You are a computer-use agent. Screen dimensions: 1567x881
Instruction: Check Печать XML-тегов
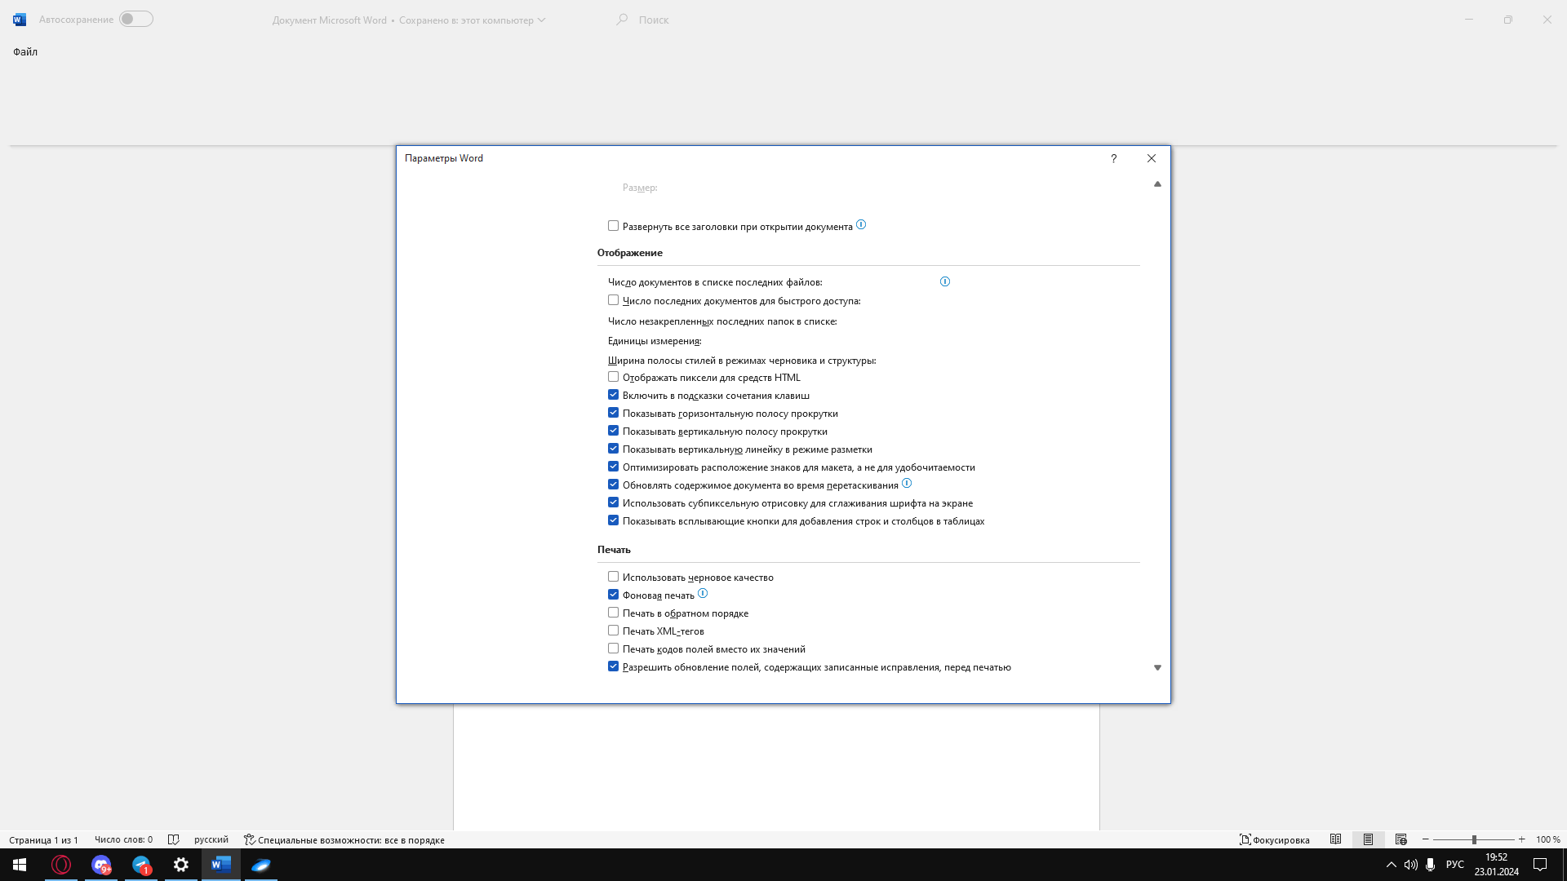[613, 631]
